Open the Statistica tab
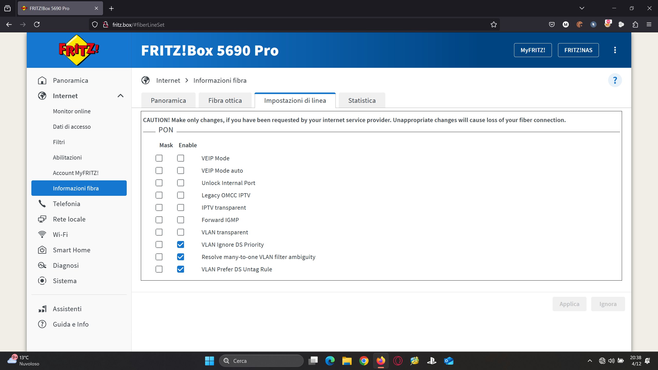This screenshot has width=658, height=370. [x=362, y=100]
